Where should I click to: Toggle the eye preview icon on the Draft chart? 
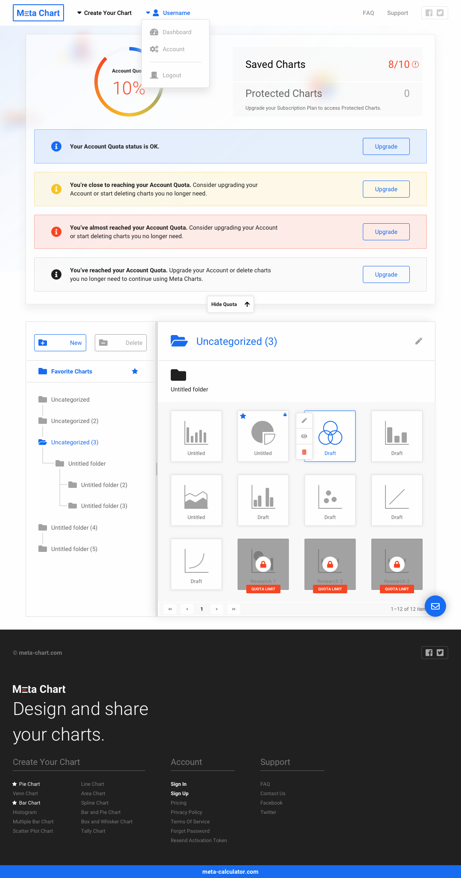tap(304, 436)
